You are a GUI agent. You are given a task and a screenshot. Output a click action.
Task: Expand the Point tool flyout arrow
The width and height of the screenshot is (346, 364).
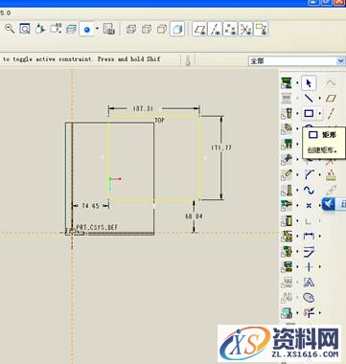(x=320, y=206)
